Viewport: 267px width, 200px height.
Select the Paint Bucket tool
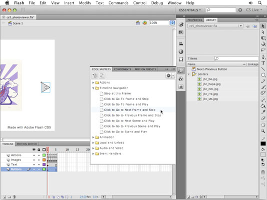[x=263, y=106]
